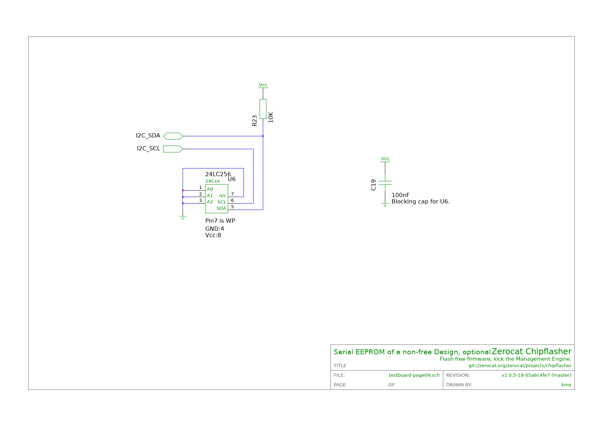Select the "U6" reference designator

coord(232,179)
